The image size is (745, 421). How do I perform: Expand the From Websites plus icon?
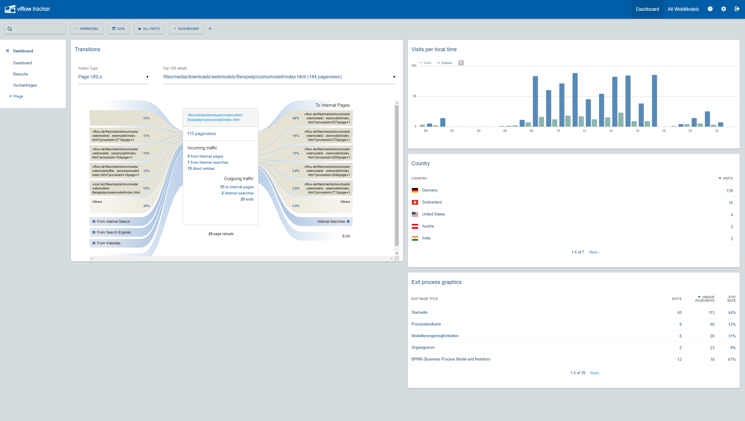click(x=94, y=243)
